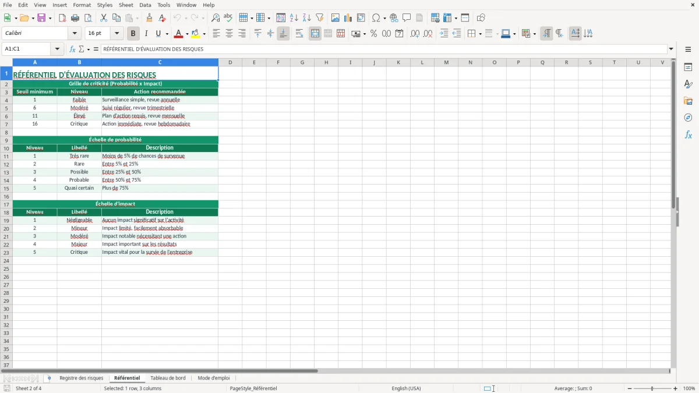Click the Select Function sigma button
This screenshot has width=699, height=393.
[82, 49]
